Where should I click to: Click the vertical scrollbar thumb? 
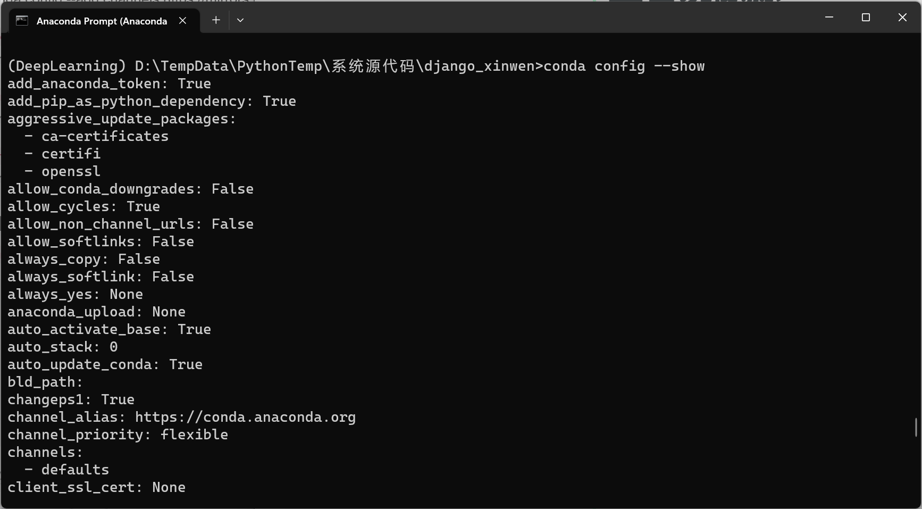tap(916, 427)
